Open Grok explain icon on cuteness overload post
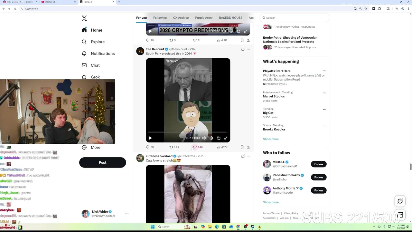Viewport: 412px width, 232px height. click(x=243, y=156)
